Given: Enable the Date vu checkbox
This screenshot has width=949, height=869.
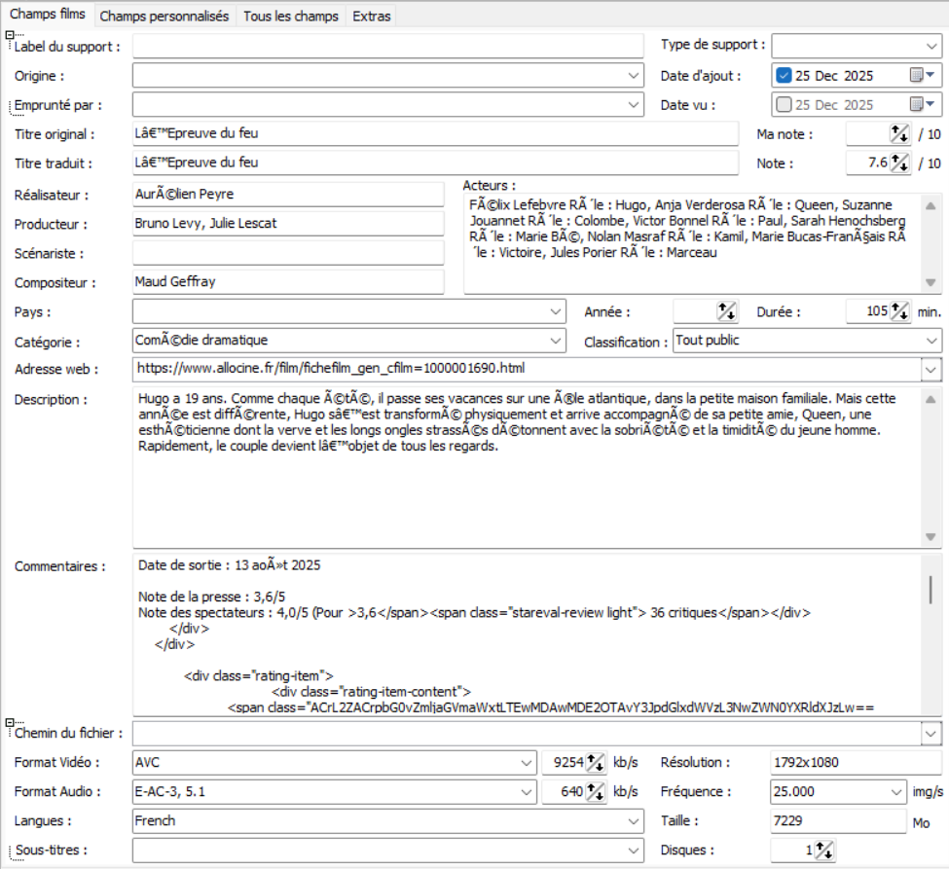Looking at the screenshot, I should (x=784, y=105).
